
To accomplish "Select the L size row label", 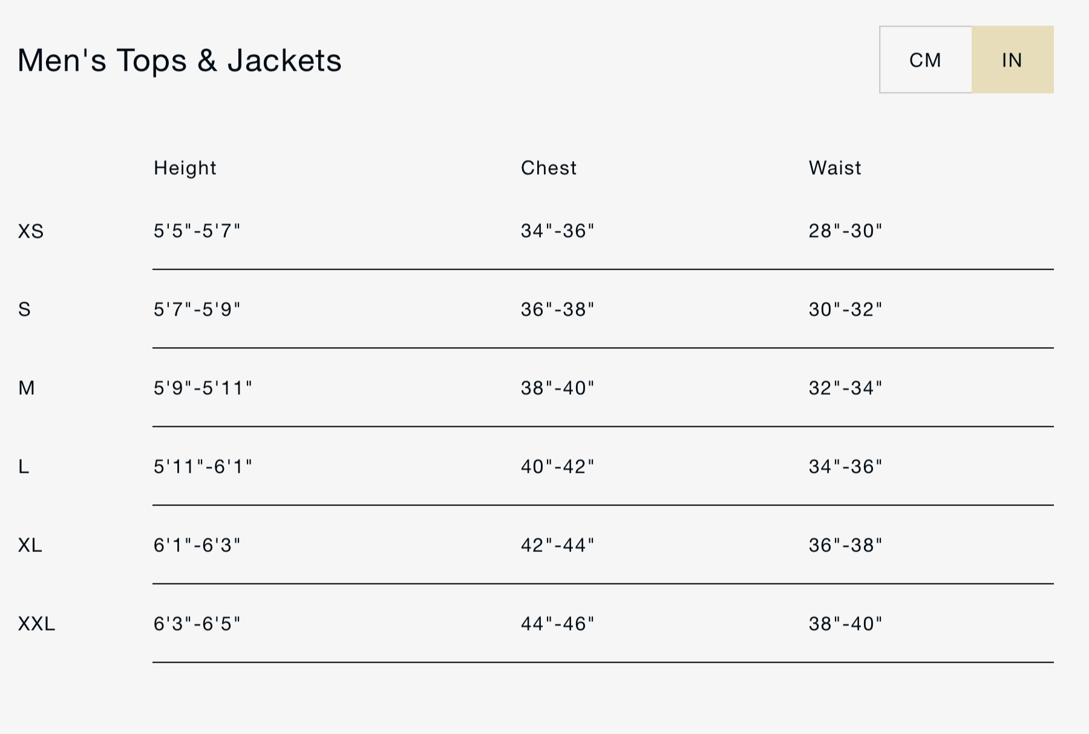I will point(24,466).
